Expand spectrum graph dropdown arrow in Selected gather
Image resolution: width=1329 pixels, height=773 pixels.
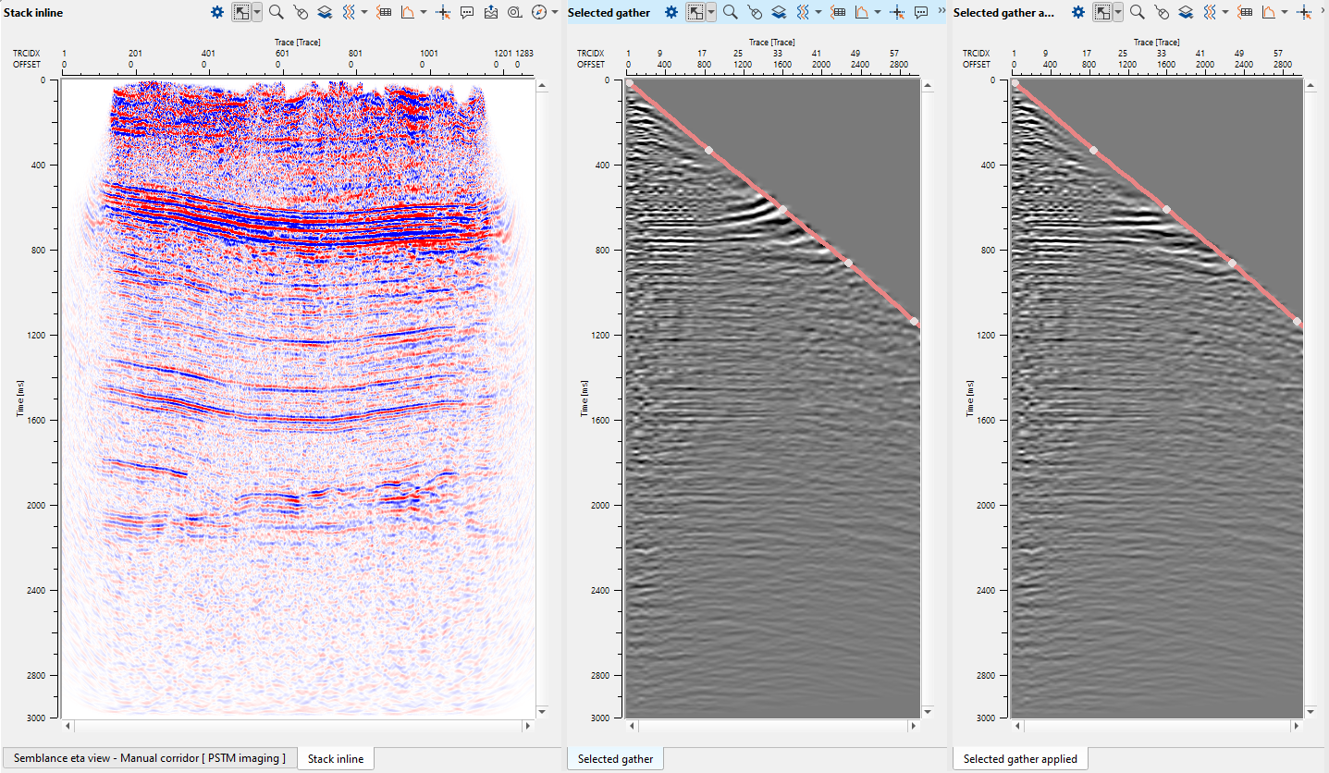pyautogui.click(x=878, y=12)
